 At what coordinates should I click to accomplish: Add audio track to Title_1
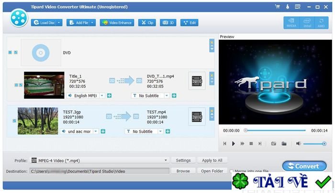tap(109, 96)
